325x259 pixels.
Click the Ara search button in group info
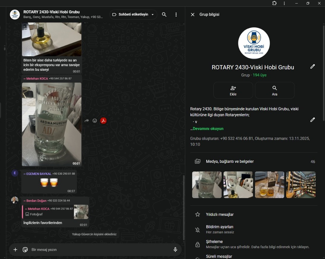point(275,90)
